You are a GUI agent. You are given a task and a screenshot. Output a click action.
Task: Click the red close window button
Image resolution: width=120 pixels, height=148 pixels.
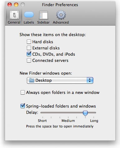10,5
